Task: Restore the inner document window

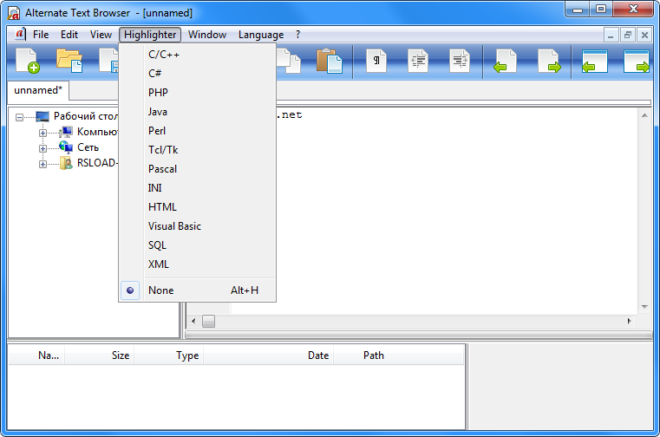Action: (x=628, y=35)
